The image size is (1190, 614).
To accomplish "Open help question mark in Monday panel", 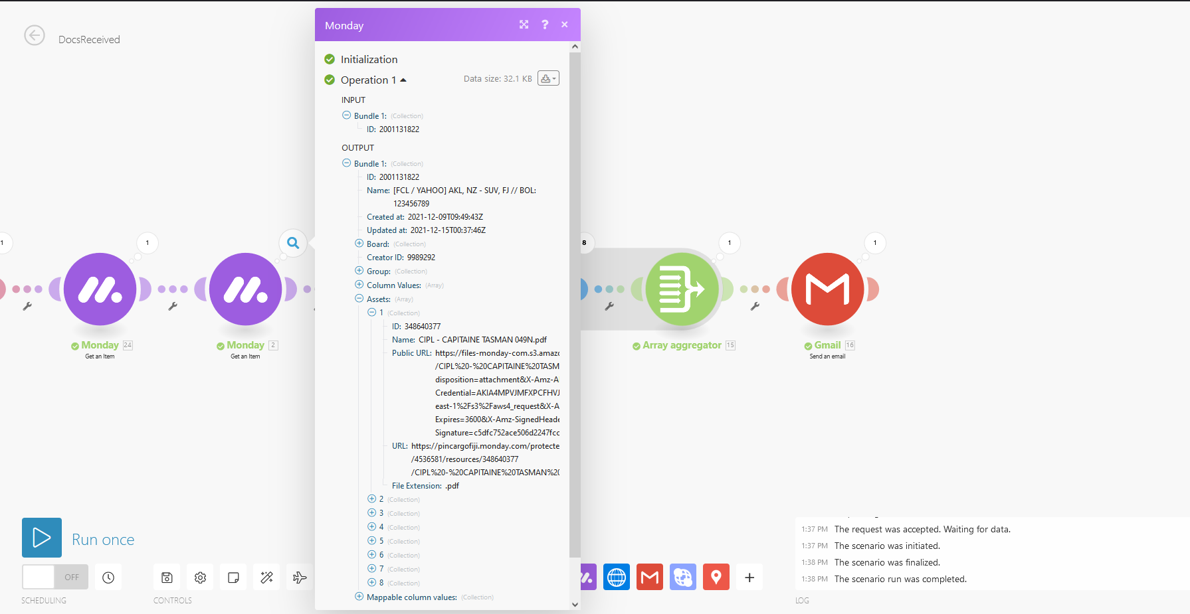I will [x=545, y=25].
